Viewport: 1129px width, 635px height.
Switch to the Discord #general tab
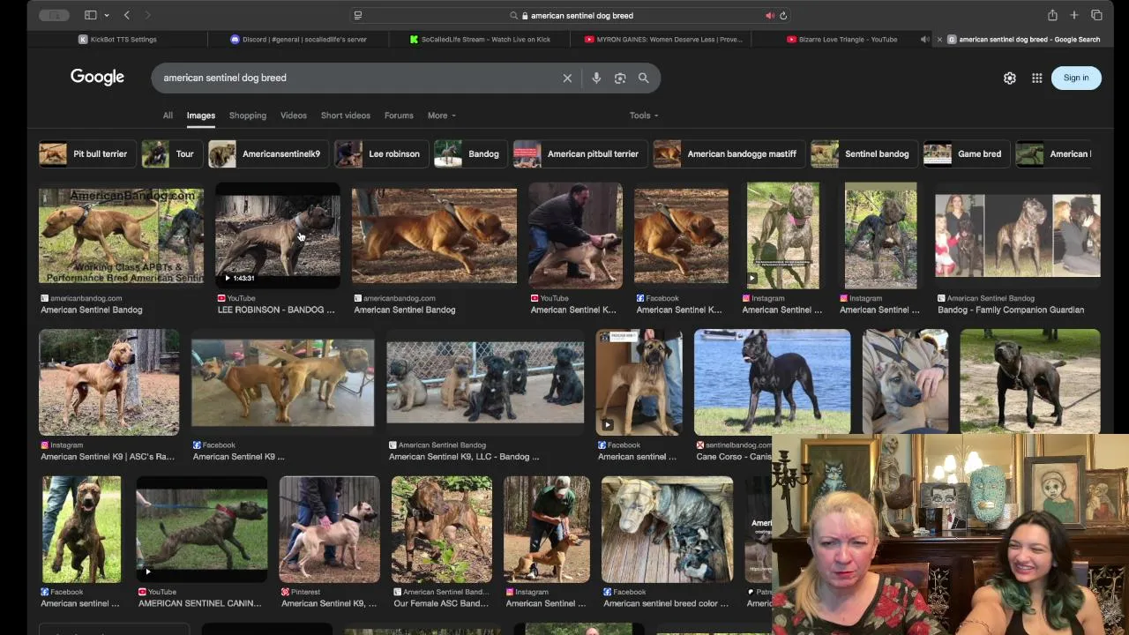coord(298,39)
